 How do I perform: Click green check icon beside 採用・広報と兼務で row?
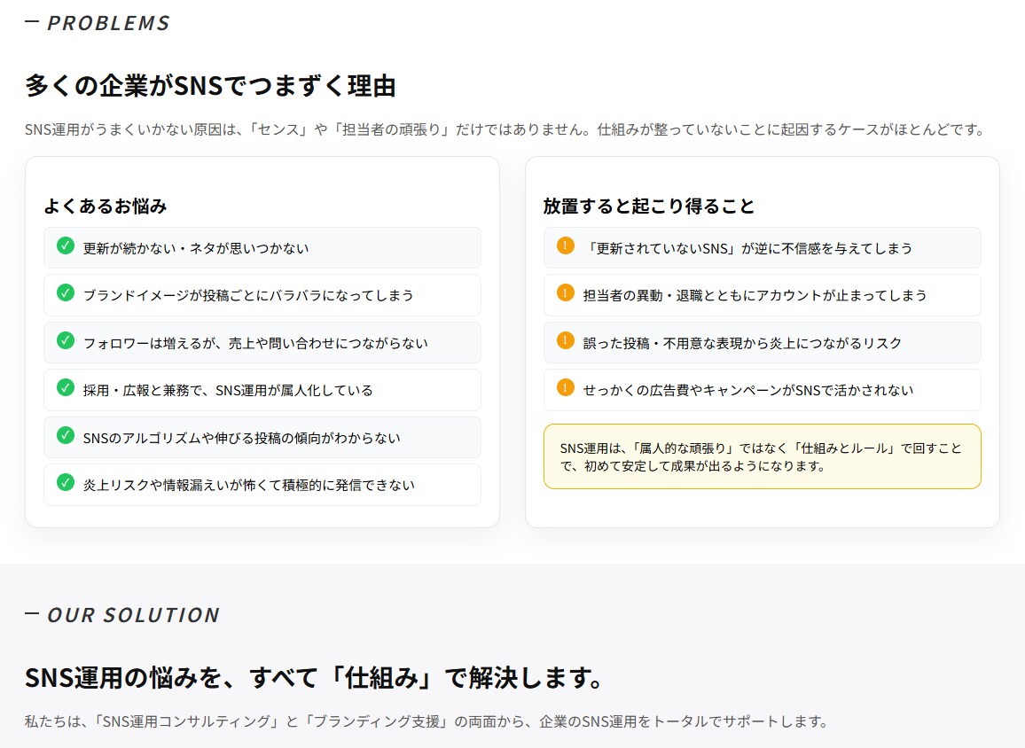pyautogui.click(x=66, y=387)
